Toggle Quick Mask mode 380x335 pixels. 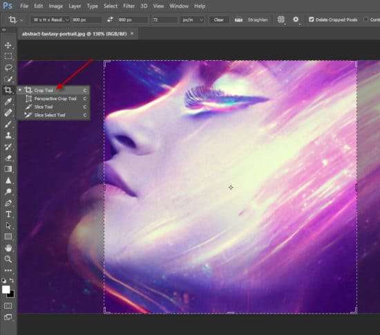click(8, 306)
